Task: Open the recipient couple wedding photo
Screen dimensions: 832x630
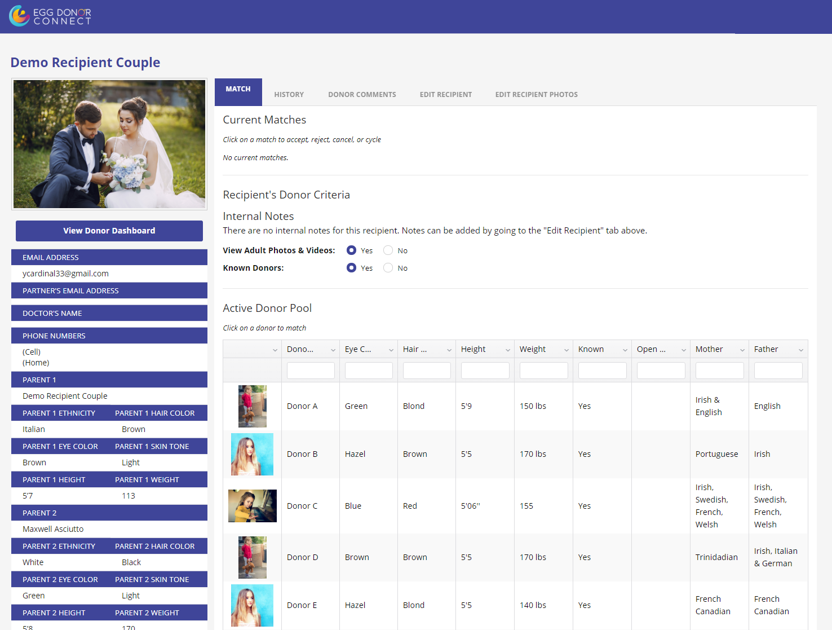Action: click(109, 144)
